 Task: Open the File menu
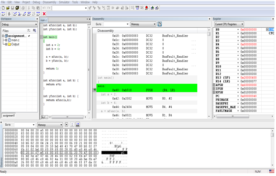click(x=3, y=2)
